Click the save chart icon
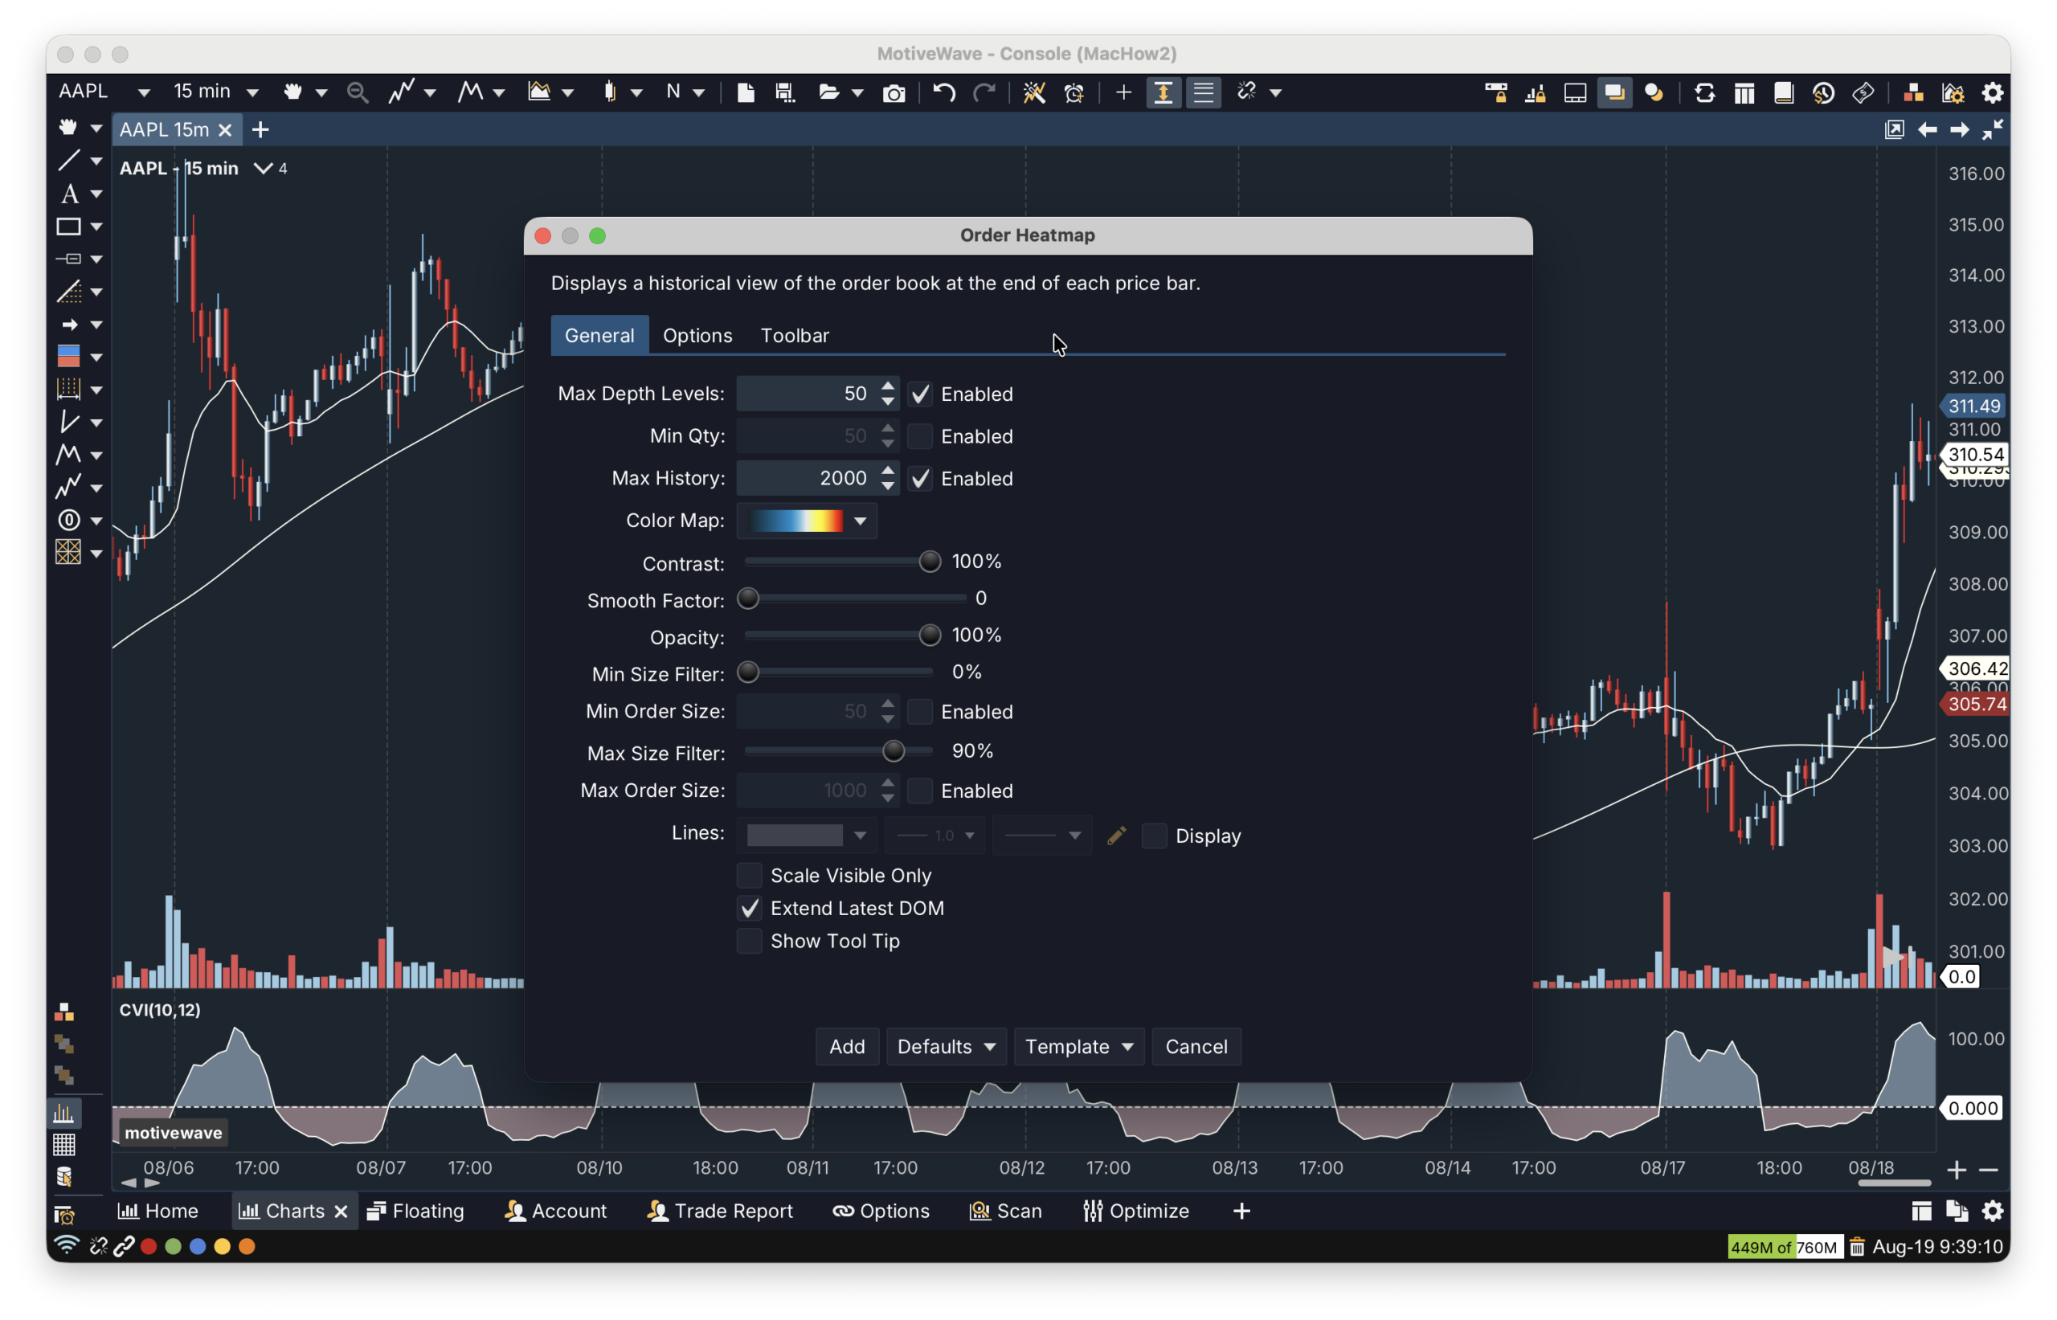2057x1320 pixels. click(784, 92)
